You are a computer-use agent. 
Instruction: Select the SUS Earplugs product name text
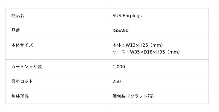127,16
